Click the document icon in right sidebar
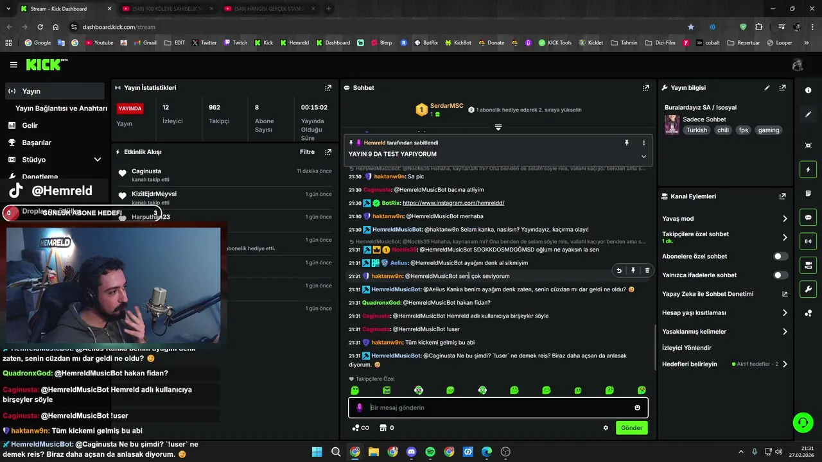Viewport: 822px width, 462px height. 808,193
